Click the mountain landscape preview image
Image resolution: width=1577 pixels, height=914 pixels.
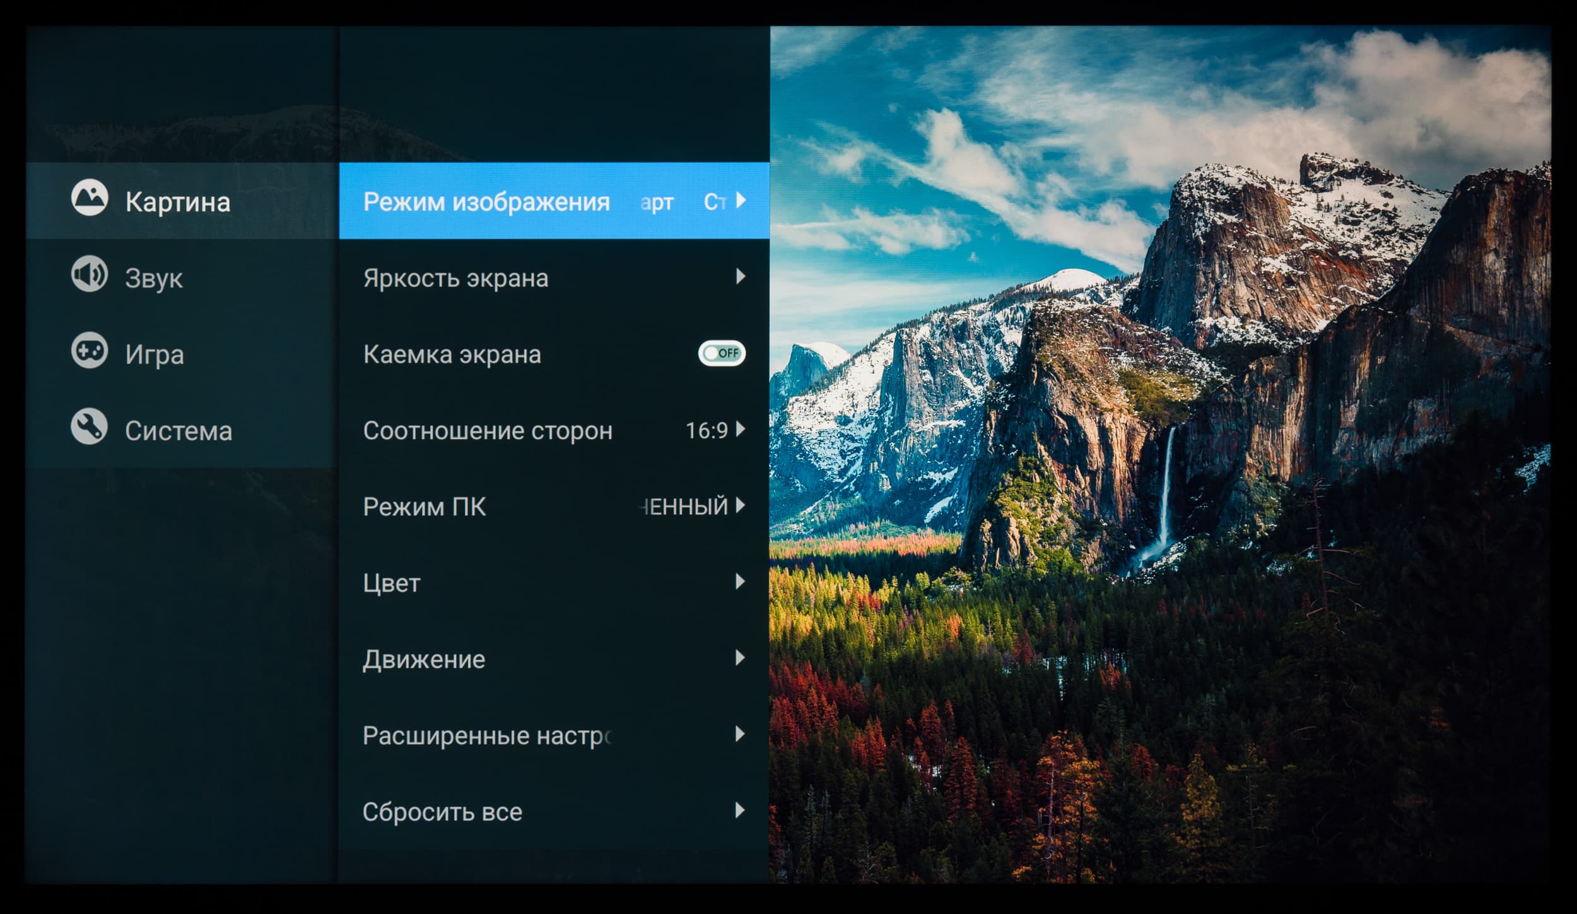point(1159,454)
